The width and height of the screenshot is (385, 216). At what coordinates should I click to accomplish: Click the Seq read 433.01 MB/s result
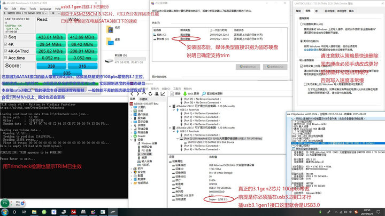[x=51, y=37]
